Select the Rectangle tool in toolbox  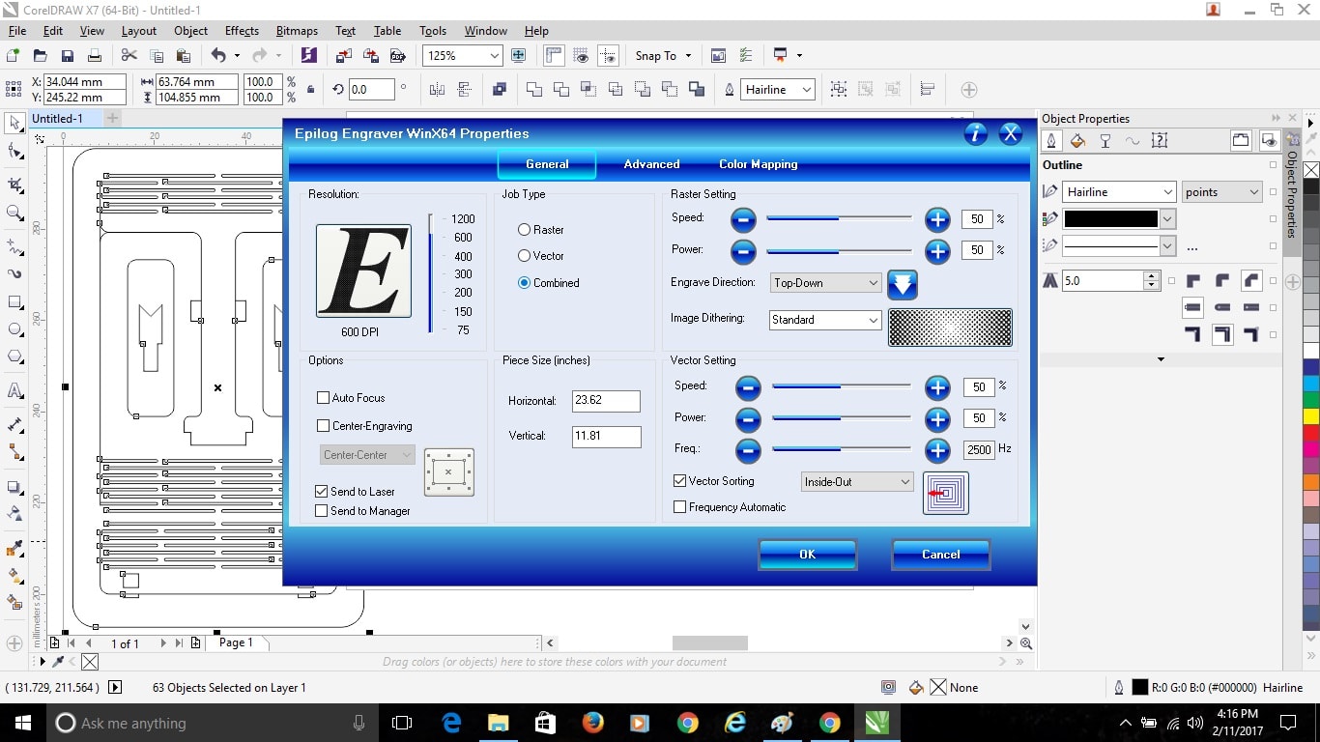coord(14,302)
